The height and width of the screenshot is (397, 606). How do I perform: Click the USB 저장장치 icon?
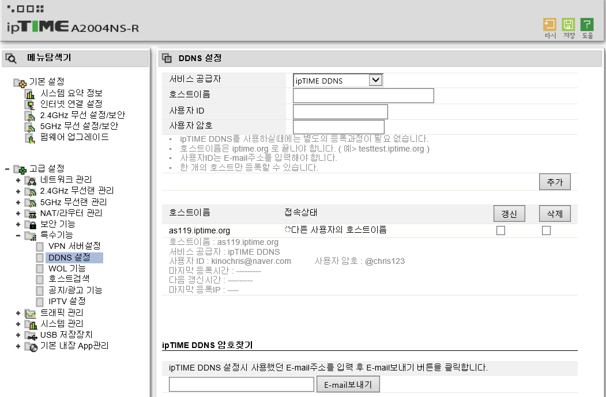pyautogui.click(x=31, y=335)
